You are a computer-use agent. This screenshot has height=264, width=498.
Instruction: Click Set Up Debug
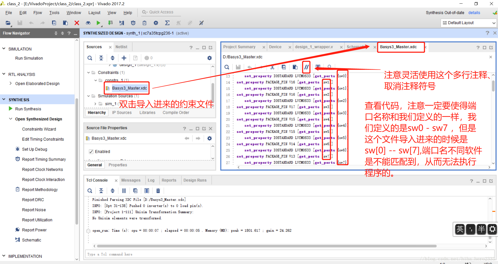(x=34, y=149)
